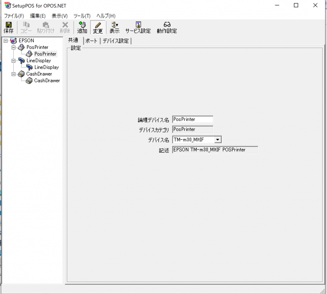The width and height of the screenshot is (327, 294).
Task: Collapse the EPSON tree root
Action: coord(6,41)
